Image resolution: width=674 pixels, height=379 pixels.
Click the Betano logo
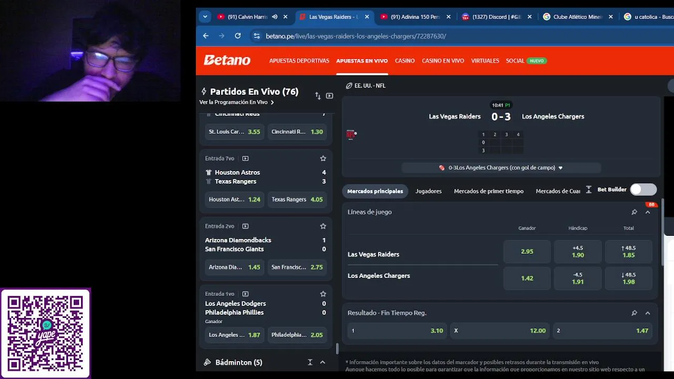(227, 61)
